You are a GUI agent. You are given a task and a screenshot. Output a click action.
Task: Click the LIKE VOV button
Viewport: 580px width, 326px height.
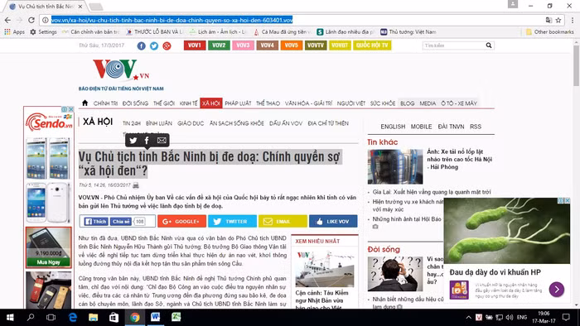tap(333, 221)
